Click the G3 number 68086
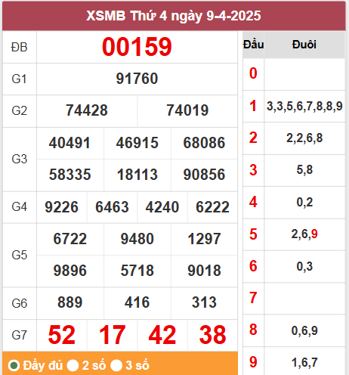This screenshot has width=349, height=375. [204, 143]
